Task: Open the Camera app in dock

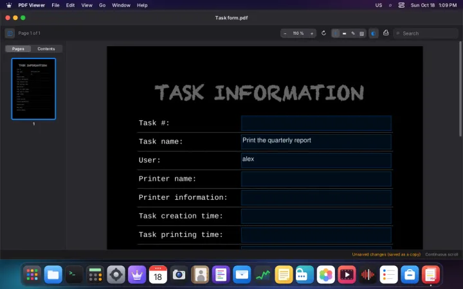Action: 179,275
